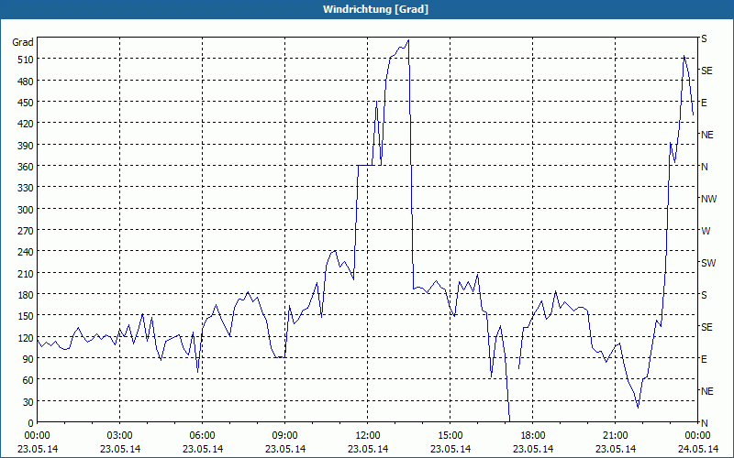Select the 'W' compass label
This screenshot has width=734, height=458.
(x=706, y=231)
